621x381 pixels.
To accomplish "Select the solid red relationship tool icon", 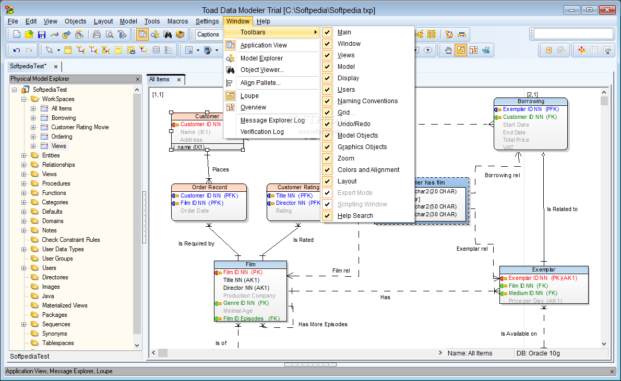I will coord(81,50).
